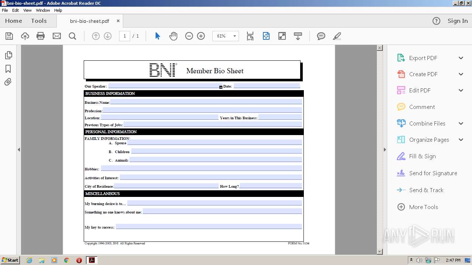The width and height of the screenshot is (472, 265).
Task: Click the Profession form field
Action: 202,110
